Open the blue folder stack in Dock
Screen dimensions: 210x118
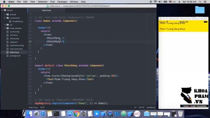(x=147, y=114)
